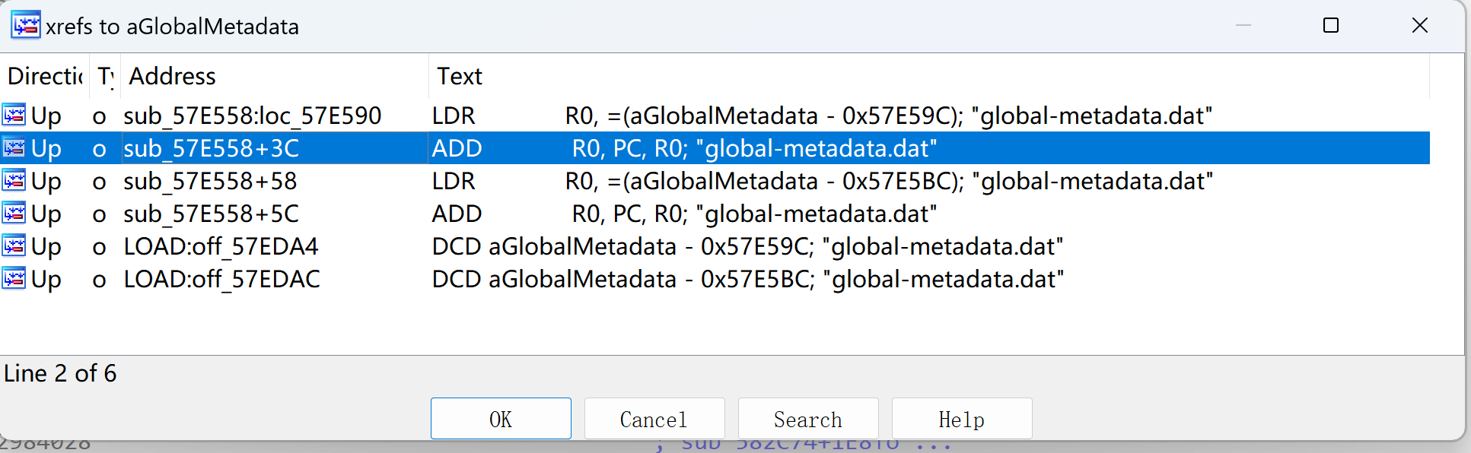Select the LOAD:off_57EDAC address entry
This screenshot has width=1471, height=453.
[x=221, y=279]
